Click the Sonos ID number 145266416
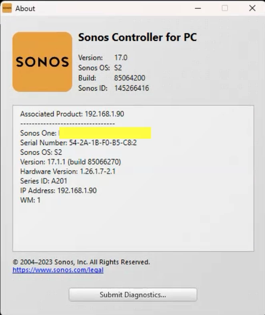The width and height of the screenshot is (265, 315). [132, 88]
